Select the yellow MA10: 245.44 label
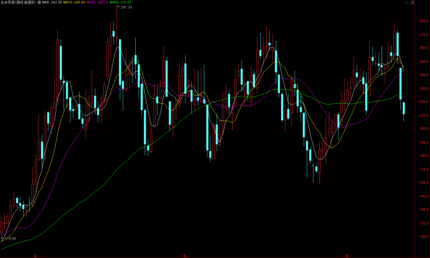Viewport: 430px width, 258px height. click(x=74, y=2)
